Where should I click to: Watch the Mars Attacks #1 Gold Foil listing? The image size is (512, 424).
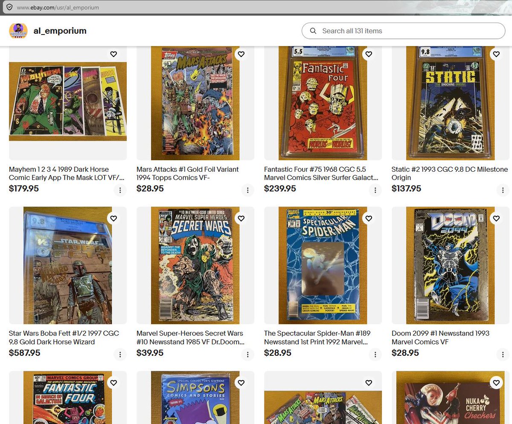pos(241,54)
